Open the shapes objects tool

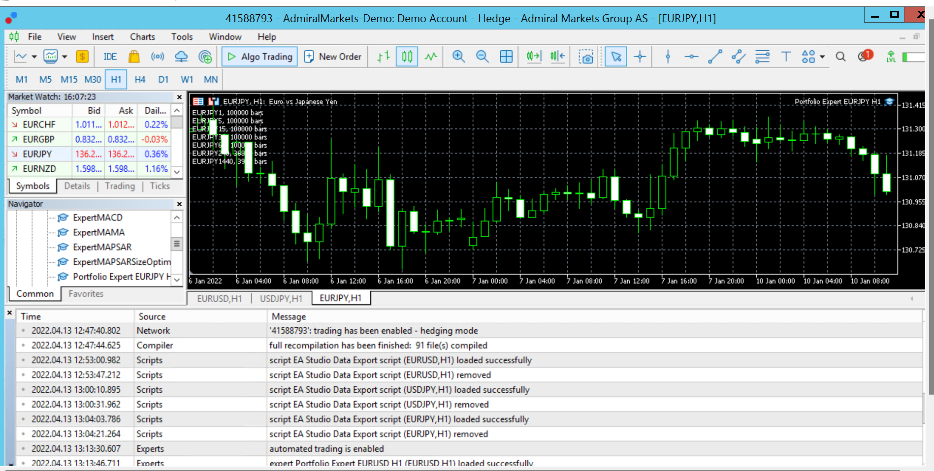pyautogui.click(x=808, y=57)
